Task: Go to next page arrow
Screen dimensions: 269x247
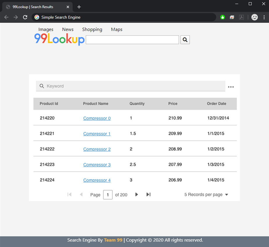Action: pyautogui.click(x=136, y=195)
